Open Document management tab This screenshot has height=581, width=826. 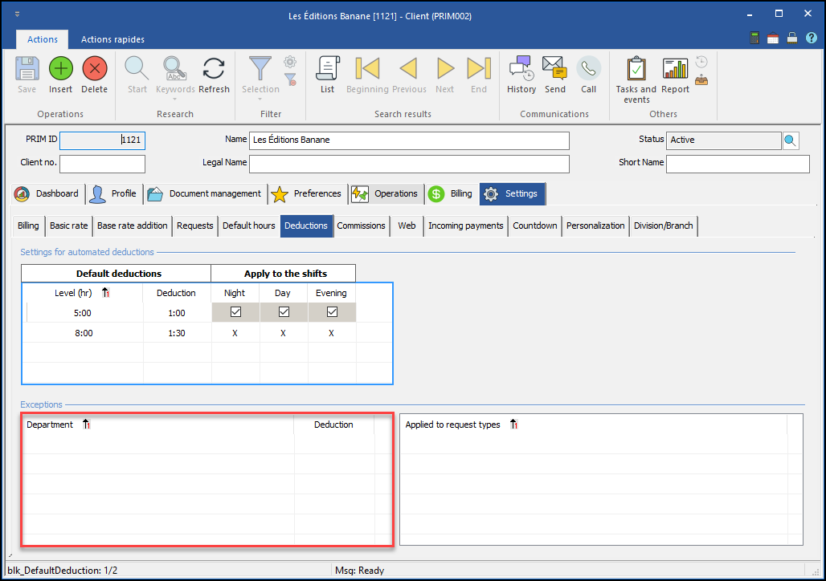(205, 193)
